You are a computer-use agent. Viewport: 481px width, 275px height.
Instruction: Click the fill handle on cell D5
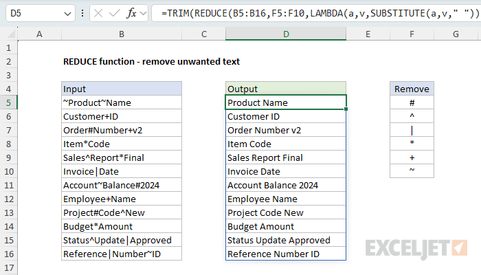[x=346, y=109]
